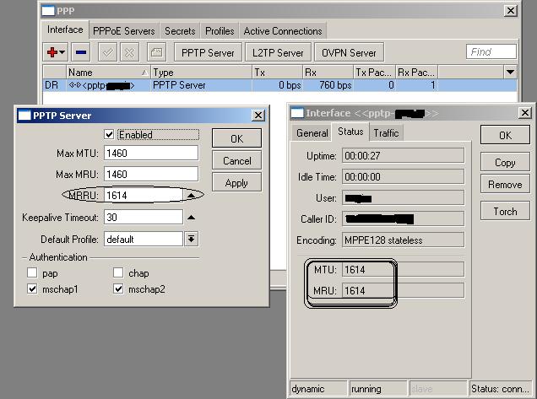
Task: Toggle mschap1 authentication checkbox
Action: pos(32,288)
